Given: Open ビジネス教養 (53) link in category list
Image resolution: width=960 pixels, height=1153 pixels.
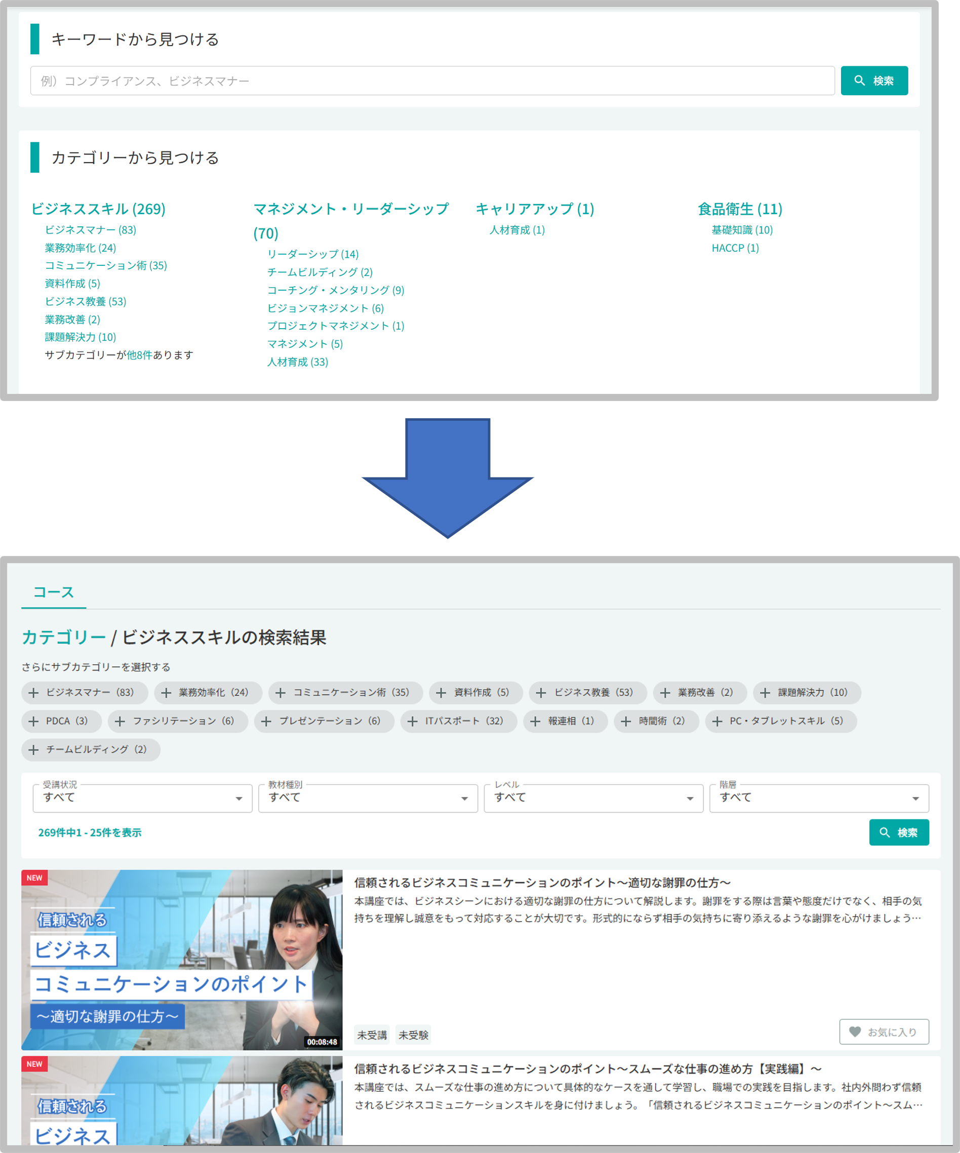Looking at the screenshot, I should click(x=86, y=301).
